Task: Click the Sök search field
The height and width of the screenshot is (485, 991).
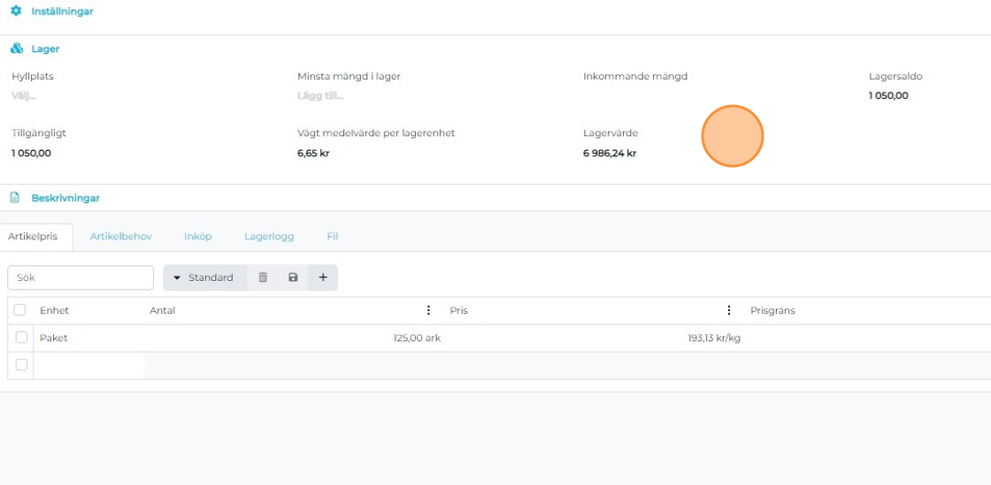Action: (x=81, y=277)
